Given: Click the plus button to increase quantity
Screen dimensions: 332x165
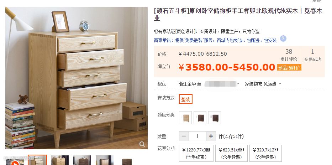Looking at the screenshot, I should tap(211, 136).
